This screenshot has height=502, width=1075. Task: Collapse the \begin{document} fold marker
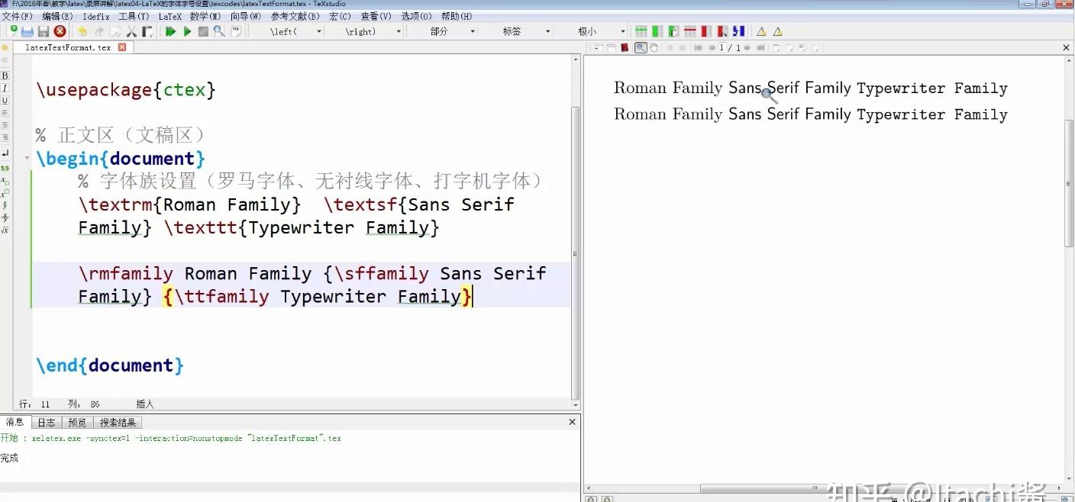[28, 159]
